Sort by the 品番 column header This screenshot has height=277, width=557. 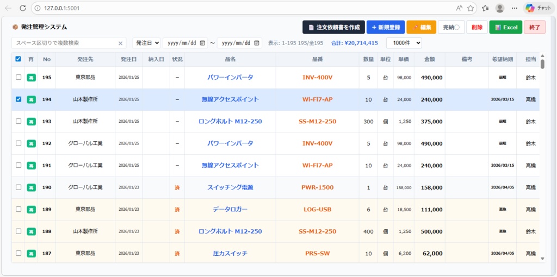point(318,60)
